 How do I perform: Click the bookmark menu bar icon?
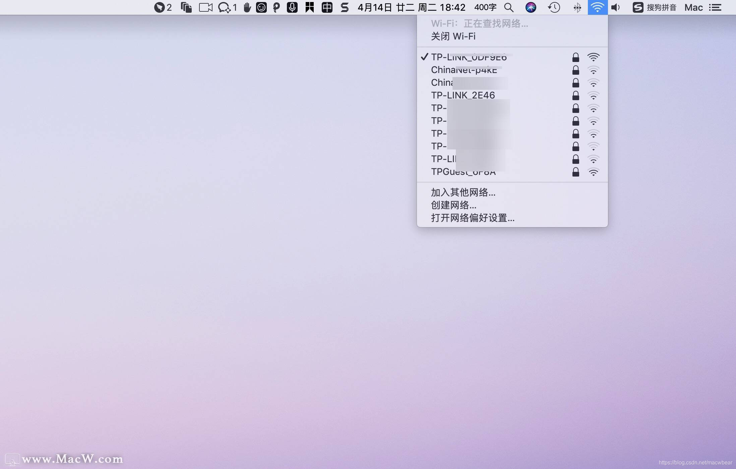(310, 7)
